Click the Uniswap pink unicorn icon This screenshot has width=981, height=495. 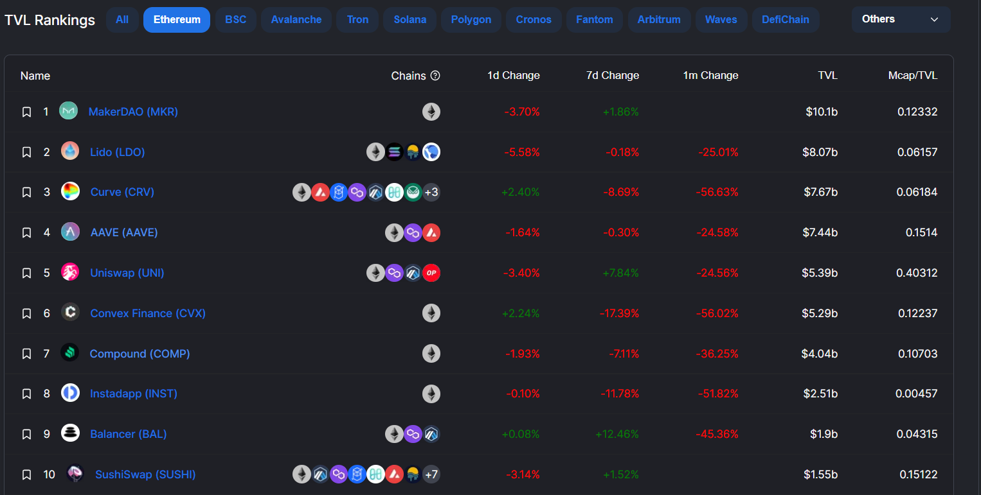click(x=70, y=272)
